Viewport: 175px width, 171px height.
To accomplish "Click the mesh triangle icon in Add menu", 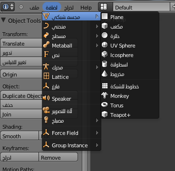I will pos(46,17).
